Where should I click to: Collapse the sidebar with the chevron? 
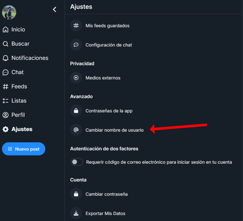point(55,9)
